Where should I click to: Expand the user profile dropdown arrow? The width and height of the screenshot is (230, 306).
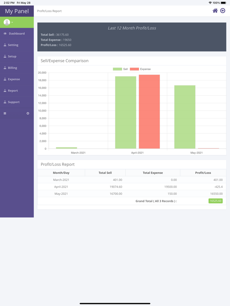click(12, 22)
